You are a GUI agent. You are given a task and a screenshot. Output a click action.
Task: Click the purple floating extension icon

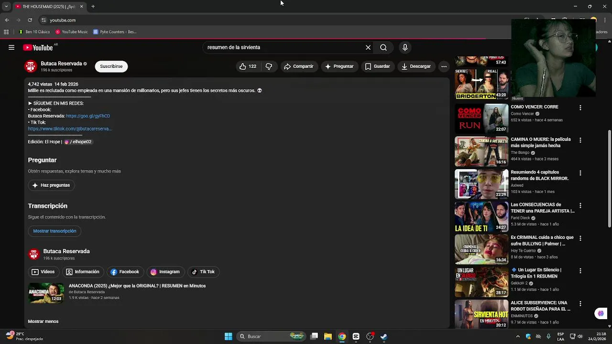click(x=601, y=313)
